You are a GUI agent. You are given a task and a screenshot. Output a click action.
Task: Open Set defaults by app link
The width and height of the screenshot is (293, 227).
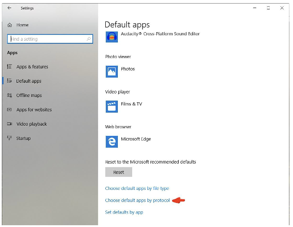[x=124, y=212]
